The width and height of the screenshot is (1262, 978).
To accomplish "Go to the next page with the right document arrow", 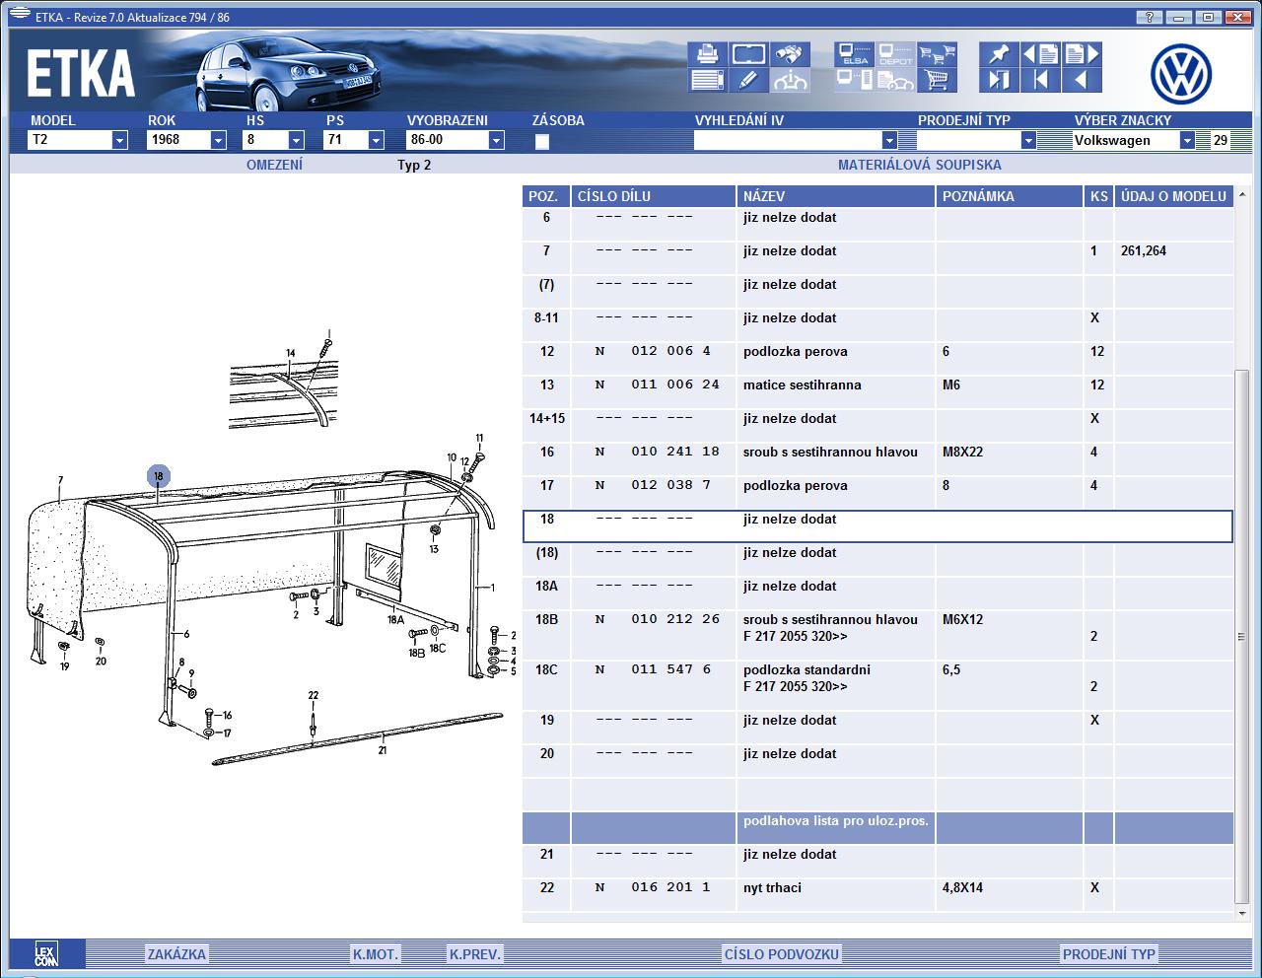I will pyautogui.click(x=1082, y=54).
